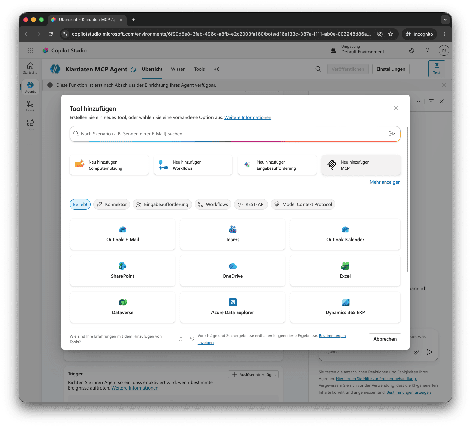Screen dimensions: 471x427
Task: Reload the browser page
Action: (x=51, y=34)
